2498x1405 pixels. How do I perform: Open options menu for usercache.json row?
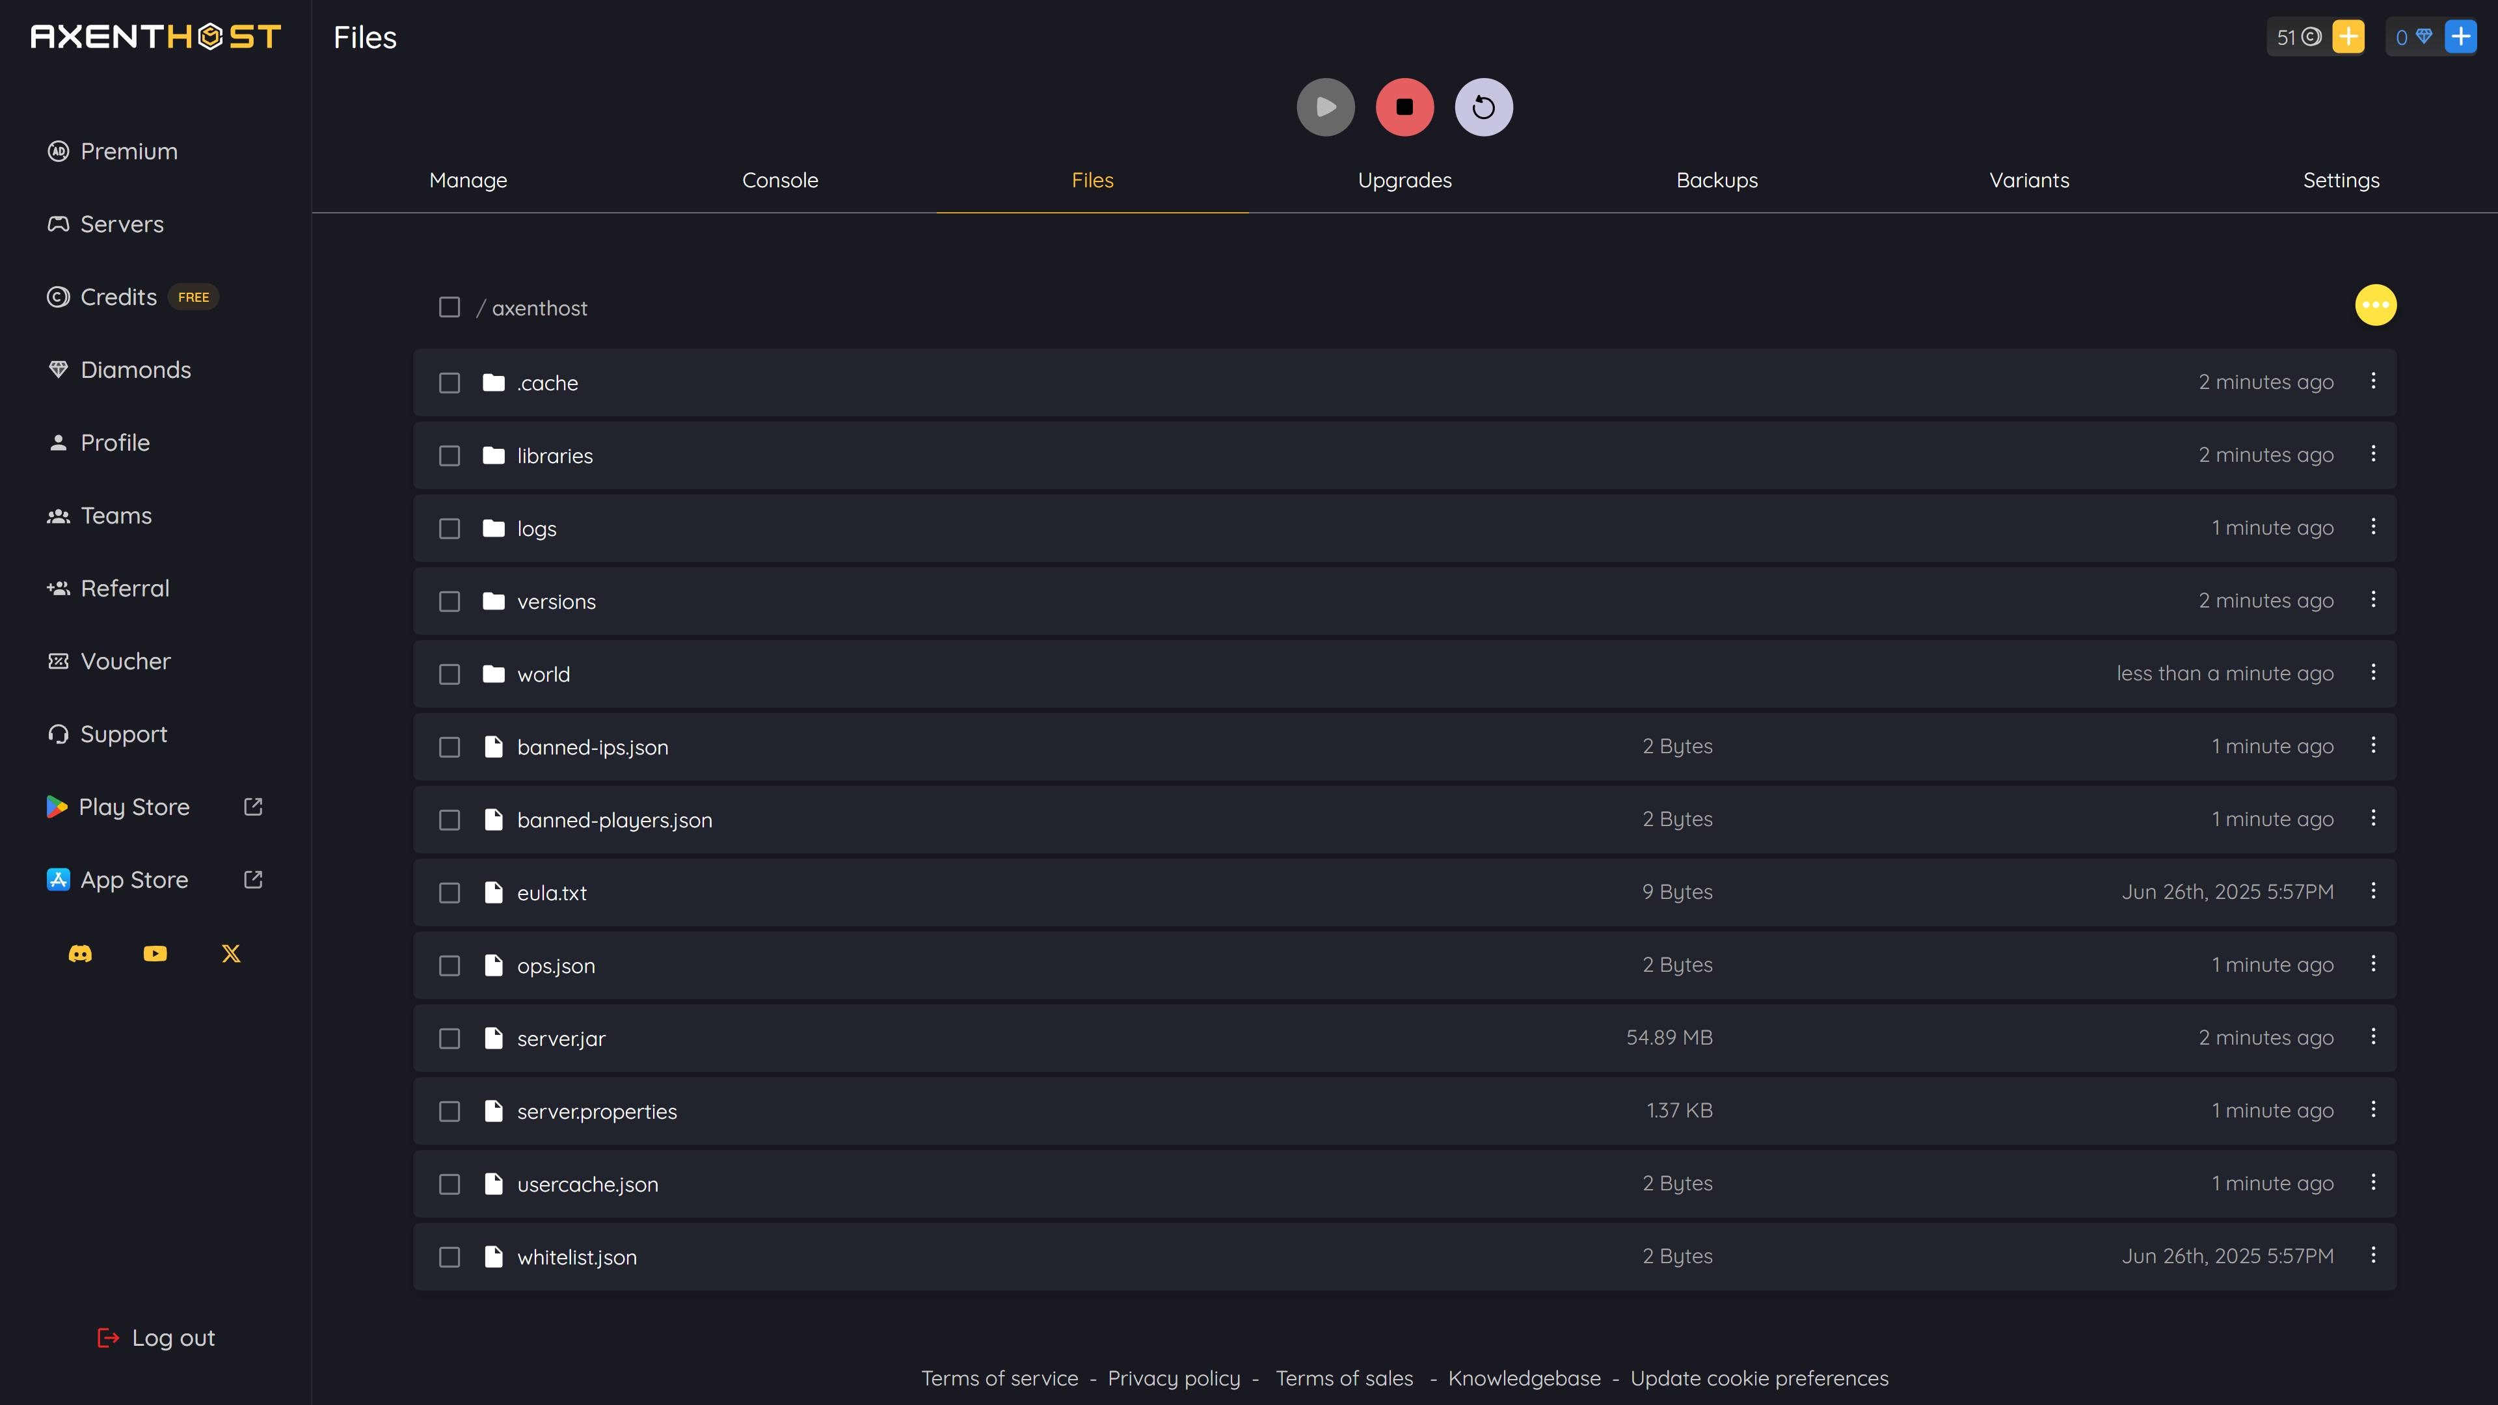2373,1182
